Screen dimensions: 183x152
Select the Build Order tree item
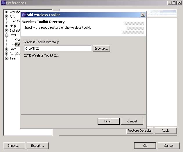pos(15,21)
